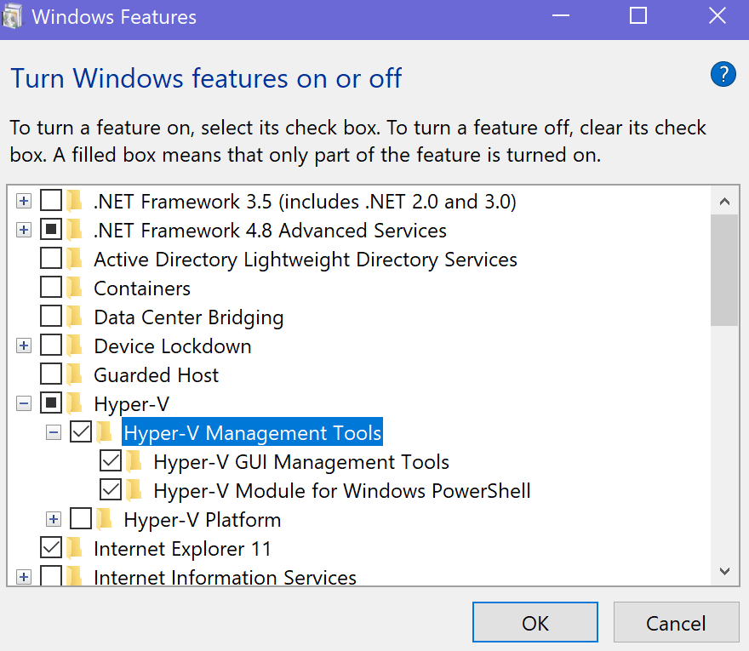Click the Internet Explorer 11 folder icon

click(x=73, y=548)
